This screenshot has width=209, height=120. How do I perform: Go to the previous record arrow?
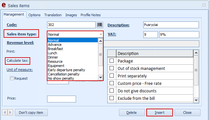[5, 113]
